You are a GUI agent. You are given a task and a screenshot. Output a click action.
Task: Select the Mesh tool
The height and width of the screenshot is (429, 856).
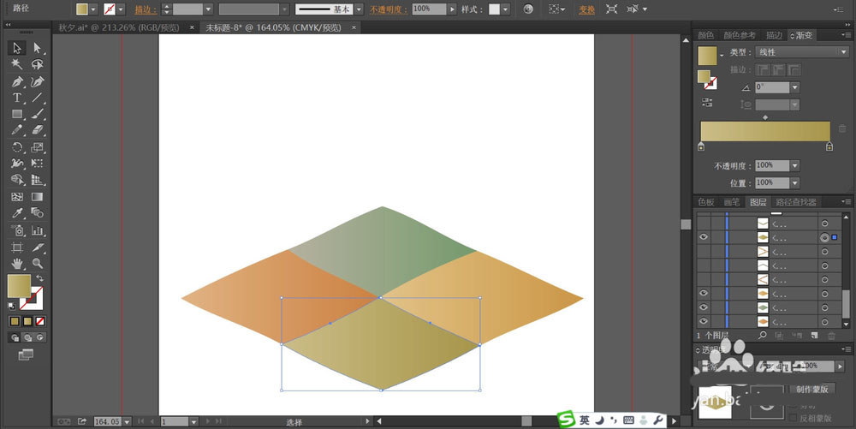click(17, 196)
